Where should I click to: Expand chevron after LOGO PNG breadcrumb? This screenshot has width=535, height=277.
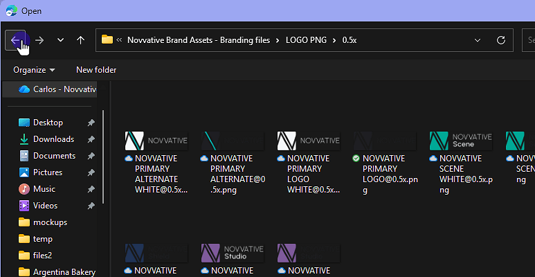(335, 40)
